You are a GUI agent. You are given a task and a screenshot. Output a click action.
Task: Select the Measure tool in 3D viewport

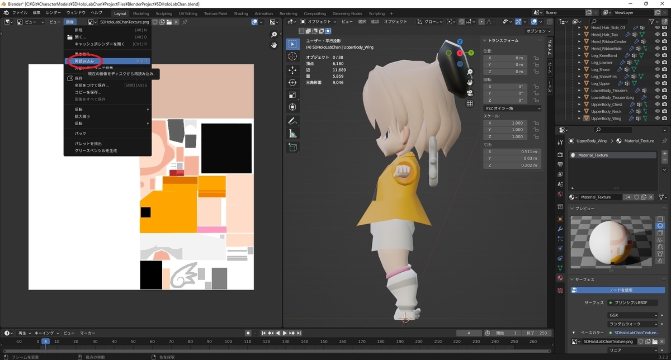pos(292,134)
